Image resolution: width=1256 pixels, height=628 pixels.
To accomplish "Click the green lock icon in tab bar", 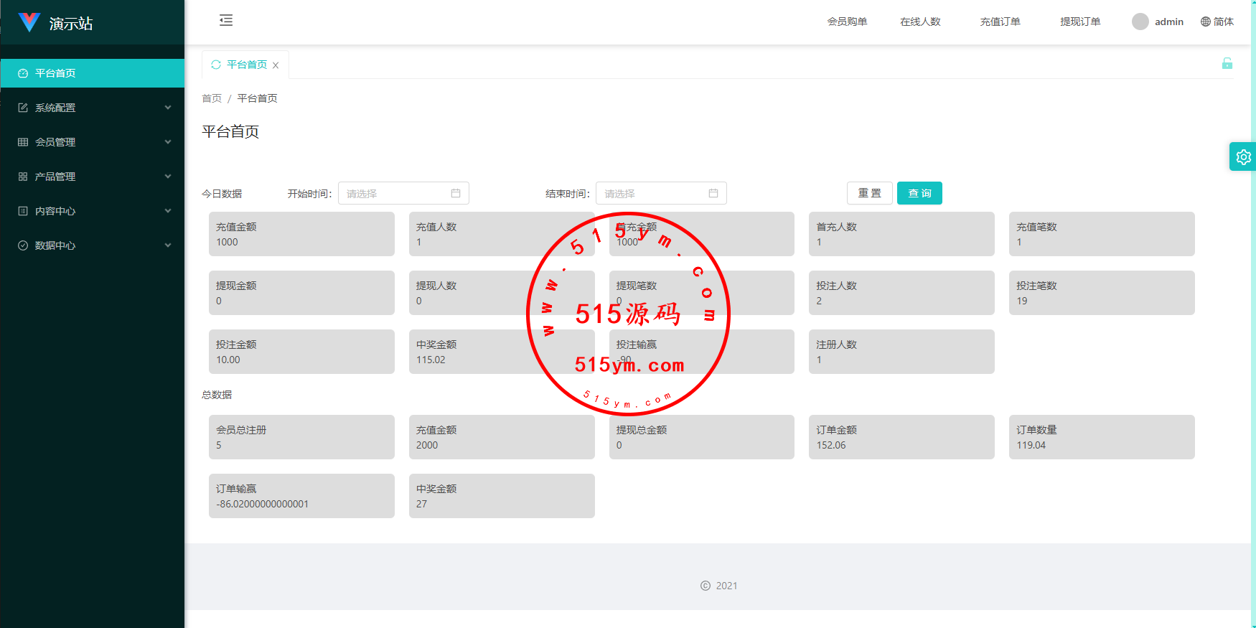I will coord(1227,64).
